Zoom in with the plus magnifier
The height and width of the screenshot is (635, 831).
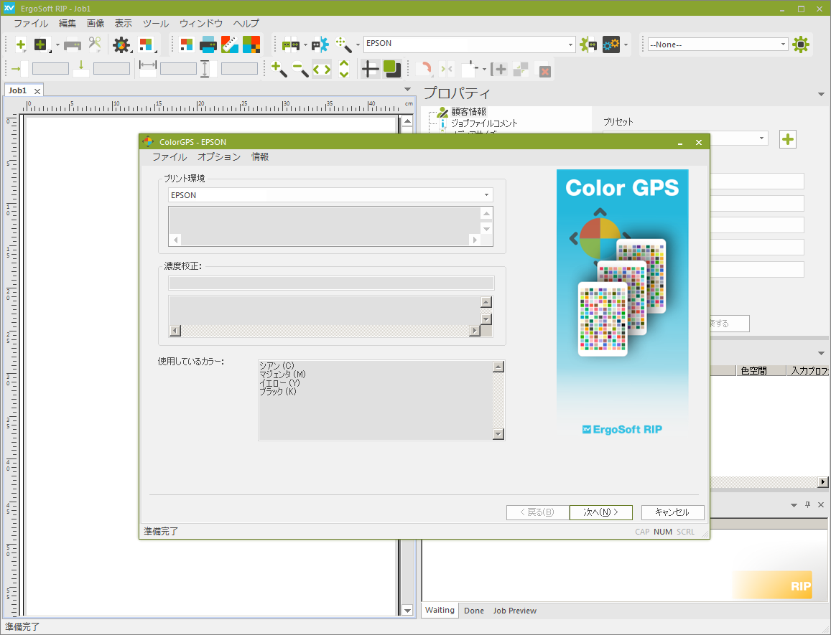(x=279, y=69)
